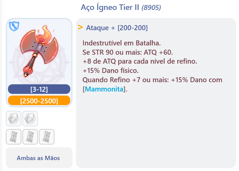The height and width of the screenshot is (171, 239).
Task: Click the Se STR 90 bonus line
Action: (x=127, y=52)
